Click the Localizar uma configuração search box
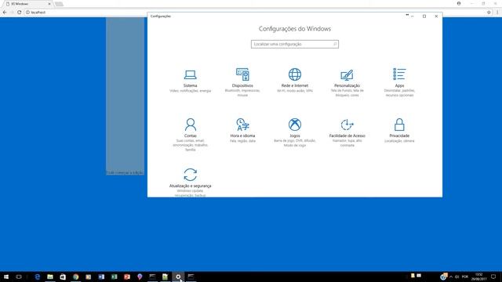Image resolution: width=502 pixels, height=282 pixels. [295, 44]
